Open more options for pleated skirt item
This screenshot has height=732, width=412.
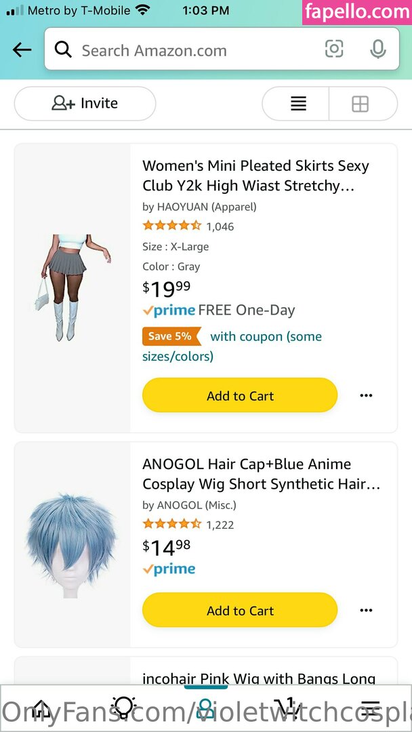[x=367, y=395]
